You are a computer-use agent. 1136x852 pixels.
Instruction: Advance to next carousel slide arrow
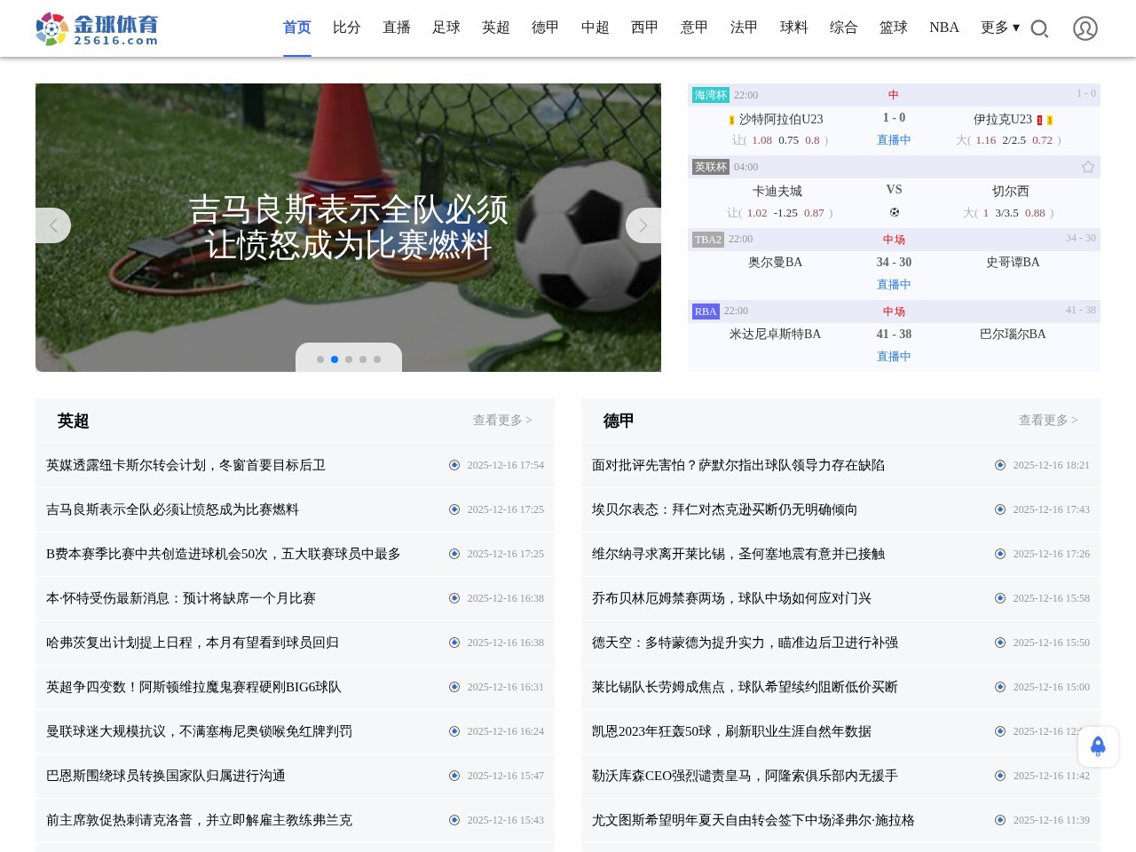pyautogui.click(x=643, y=225)
